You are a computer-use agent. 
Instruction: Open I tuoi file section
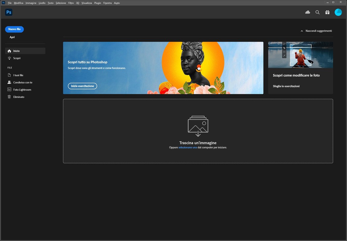(x=18, y=75)
